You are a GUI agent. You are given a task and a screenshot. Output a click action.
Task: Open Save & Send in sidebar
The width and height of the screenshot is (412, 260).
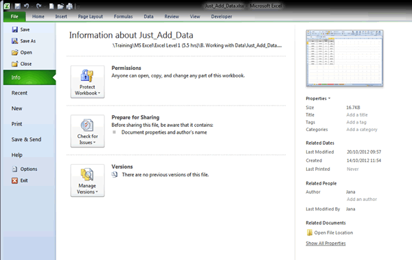(26, 139)
